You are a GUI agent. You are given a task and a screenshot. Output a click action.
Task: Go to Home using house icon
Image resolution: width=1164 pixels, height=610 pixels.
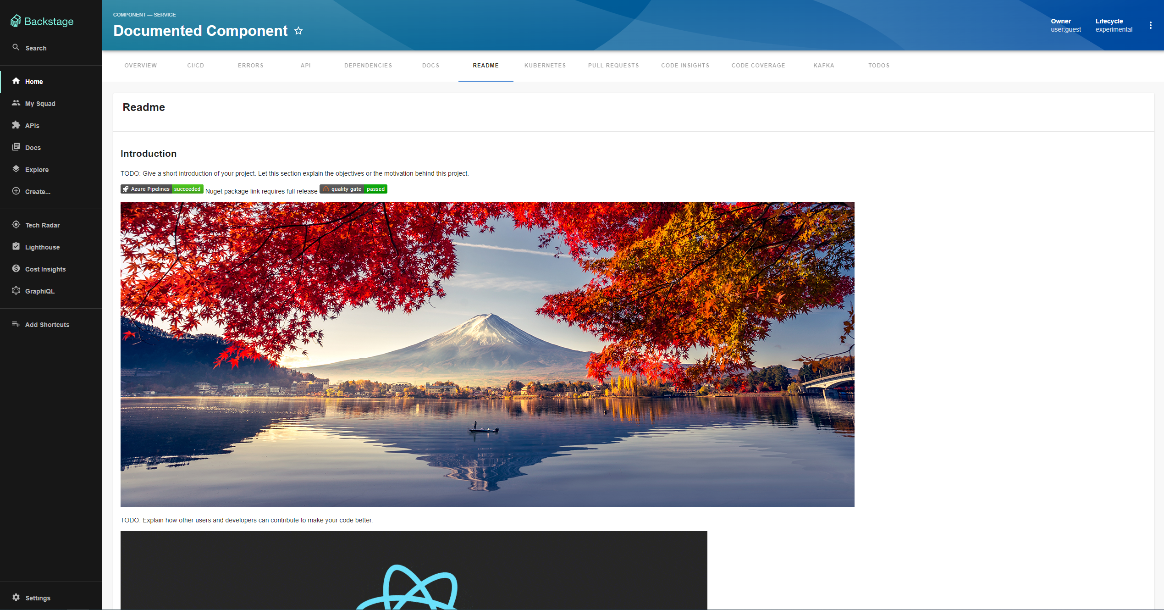16,81
